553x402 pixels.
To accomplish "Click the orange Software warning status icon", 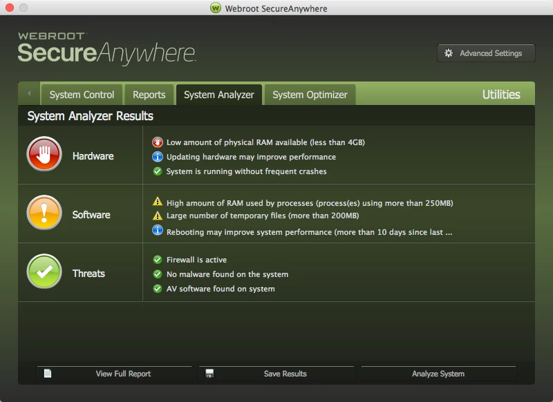I will [x=44, y=213].
